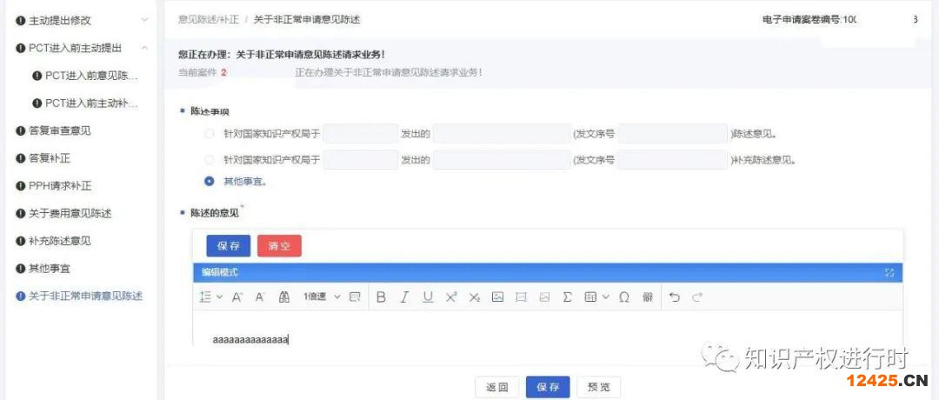Open 答复审查意见 in the sidebar

(x=59, y=130)
